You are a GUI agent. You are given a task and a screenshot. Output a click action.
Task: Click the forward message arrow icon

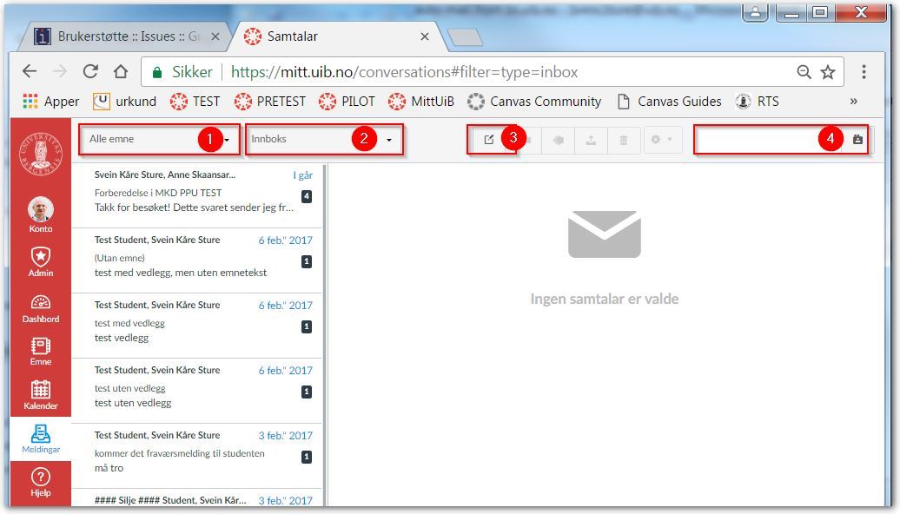(x=558, y=140)
